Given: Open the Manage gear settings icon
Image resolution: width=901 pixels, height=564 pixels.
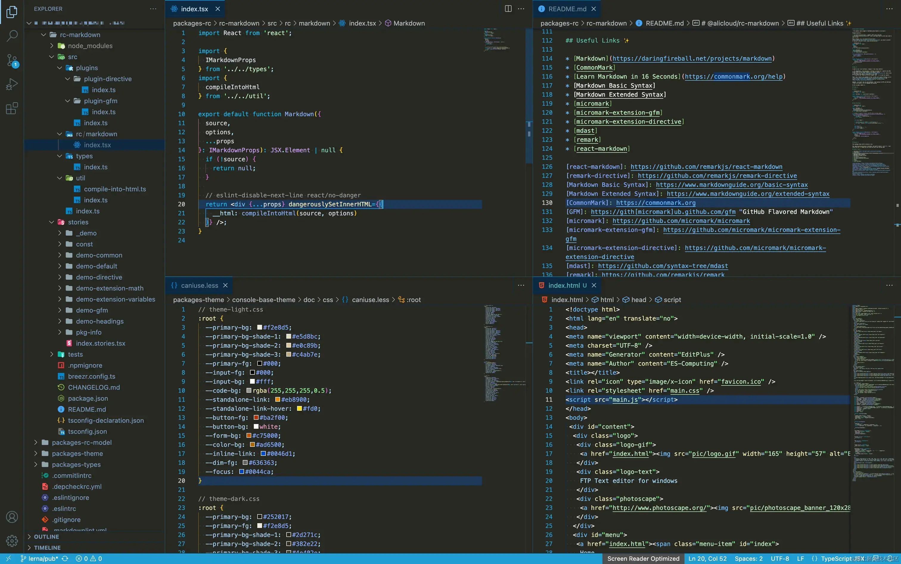Looking at the screenshot, I should click(x=12, y=540).
